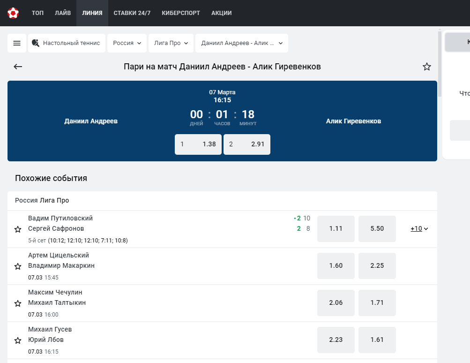The height and width of the screenshot is (363, 470).
Task: Add Андреев - Гиревенков match to favorites star
Action: coord(427,67)
